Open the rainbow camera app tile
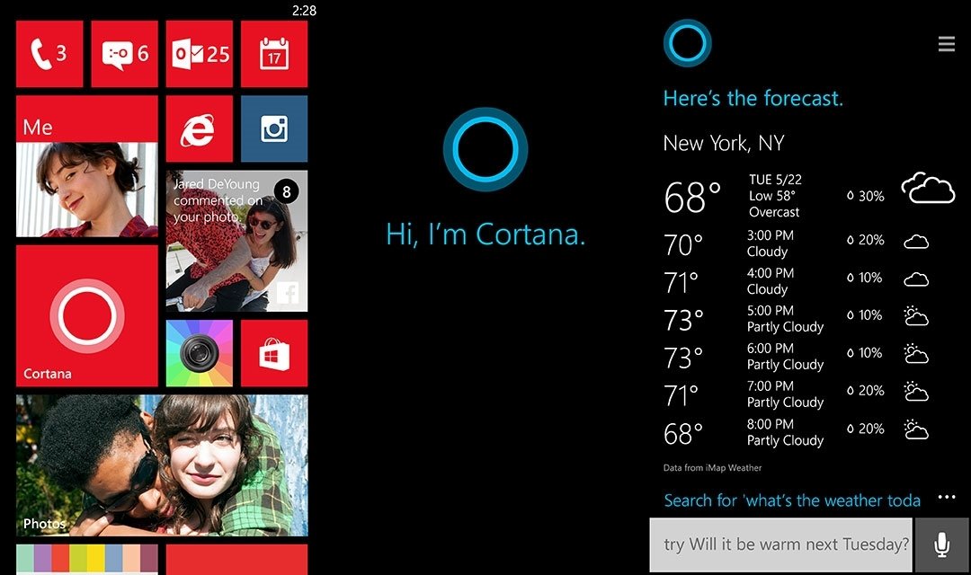Viewport: 971px width, 575px height. 200,353
